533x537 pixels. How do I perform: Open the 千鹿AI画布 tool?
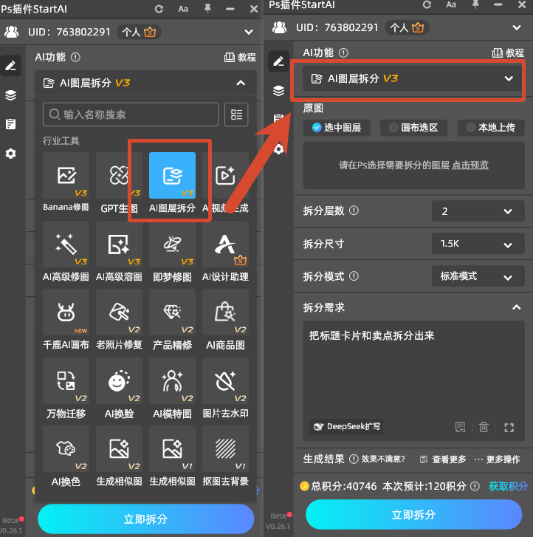tap(66, 319)
